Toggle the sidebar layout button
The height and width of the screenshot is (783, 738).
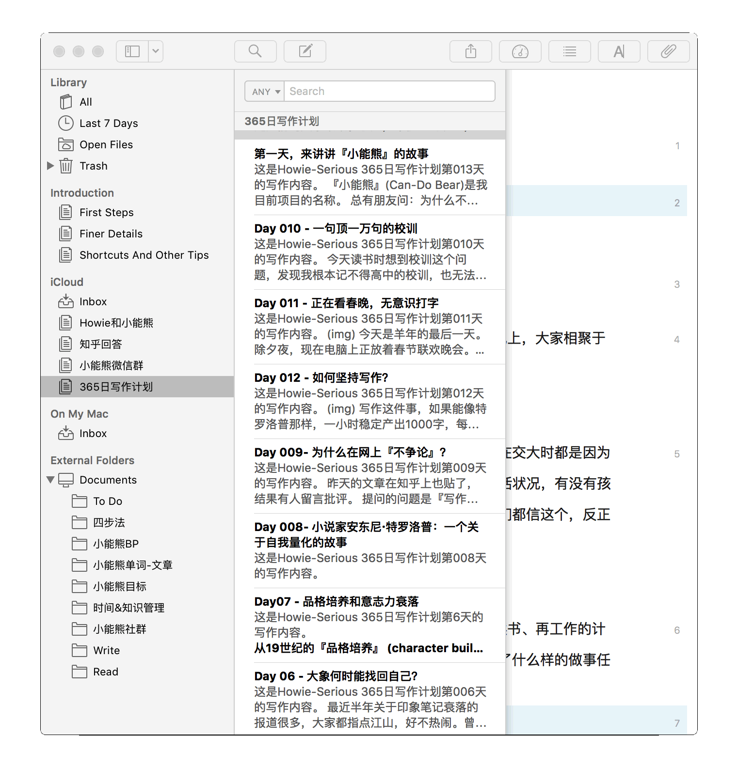[x=132, y=51]
